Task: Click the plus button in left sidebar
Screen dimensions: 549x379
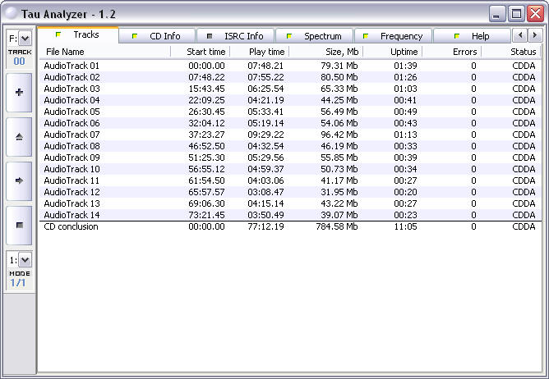Action: click(x=19, y=93)
